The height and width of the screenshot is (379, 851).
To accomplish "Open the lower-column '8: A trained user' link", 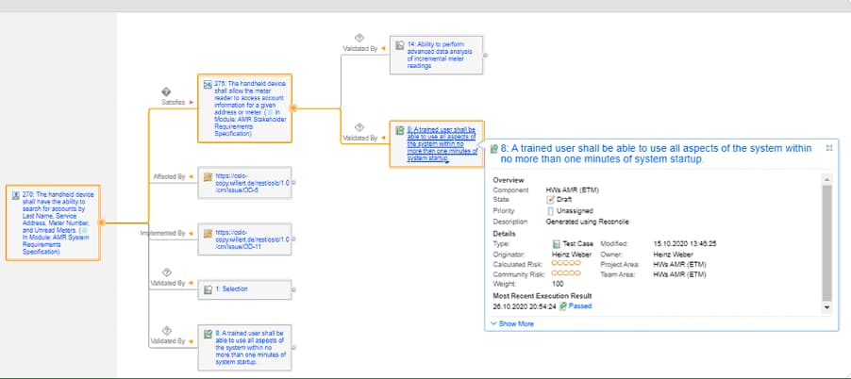I will click(251, 348).
